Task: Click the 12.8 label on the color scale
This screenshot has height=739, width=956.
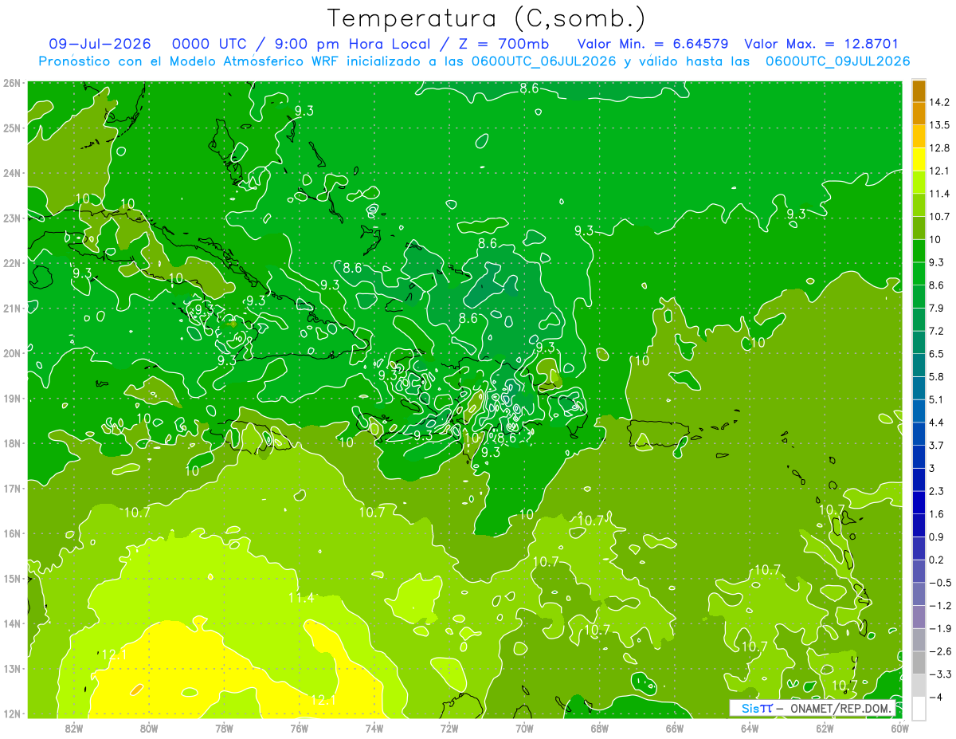Action: coord(940,147)
